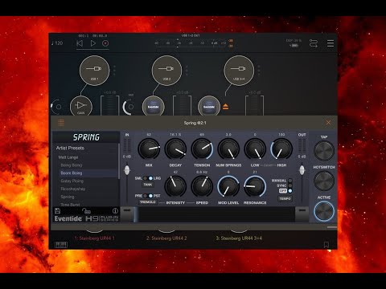
Task: Toggle the record button in transport
Action: tap(105, 43)
